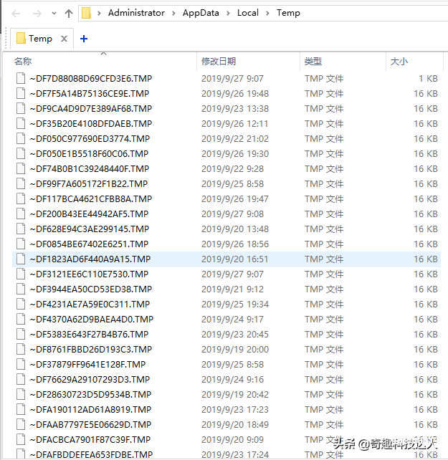The height and width of the screenshot is (460, 448).
Task: Open recent locations dropdown arrow
Action: coord(52,14)
